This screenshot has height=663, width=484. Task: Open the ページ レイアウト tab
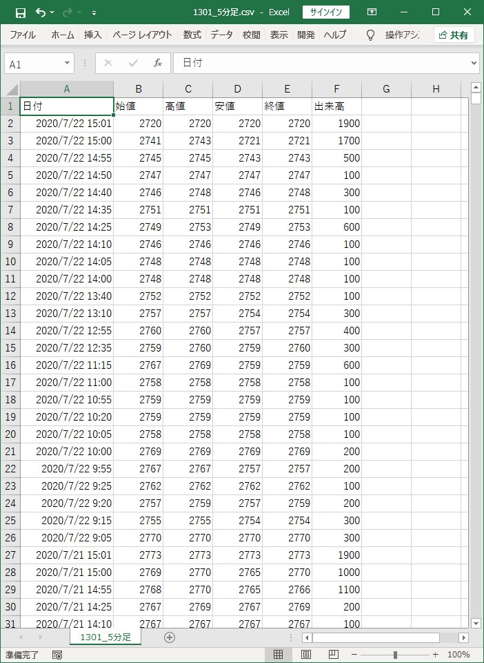pyautogui.click(x=142, y=35)
